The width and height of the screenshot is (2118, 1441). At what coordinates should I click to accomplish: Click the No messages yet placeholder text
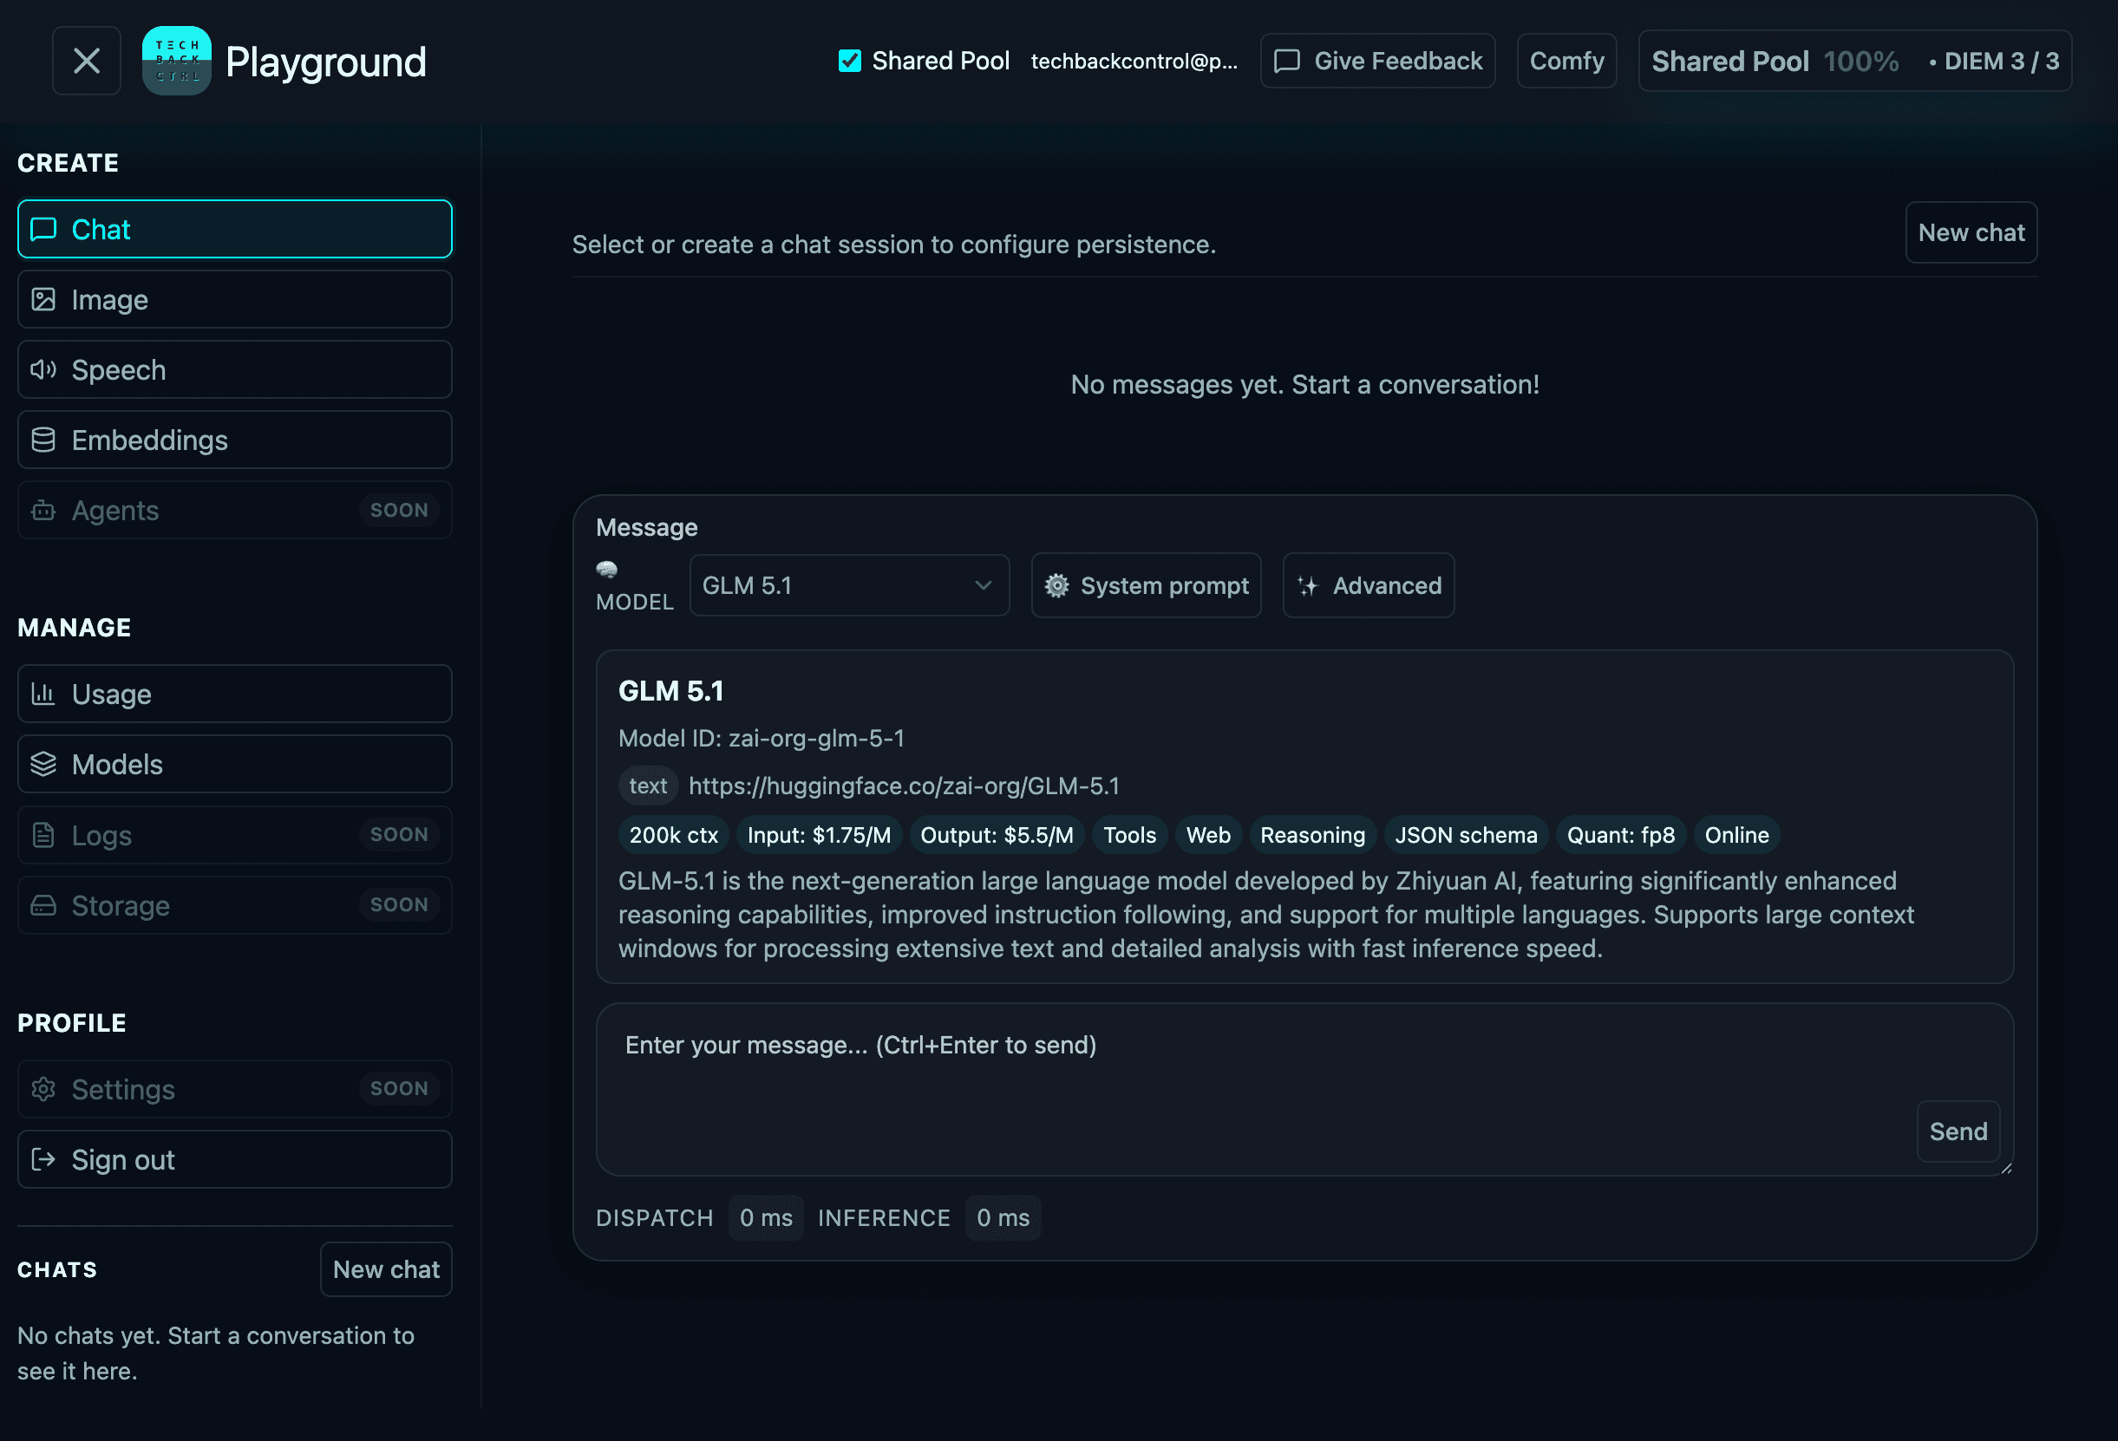1305,385
